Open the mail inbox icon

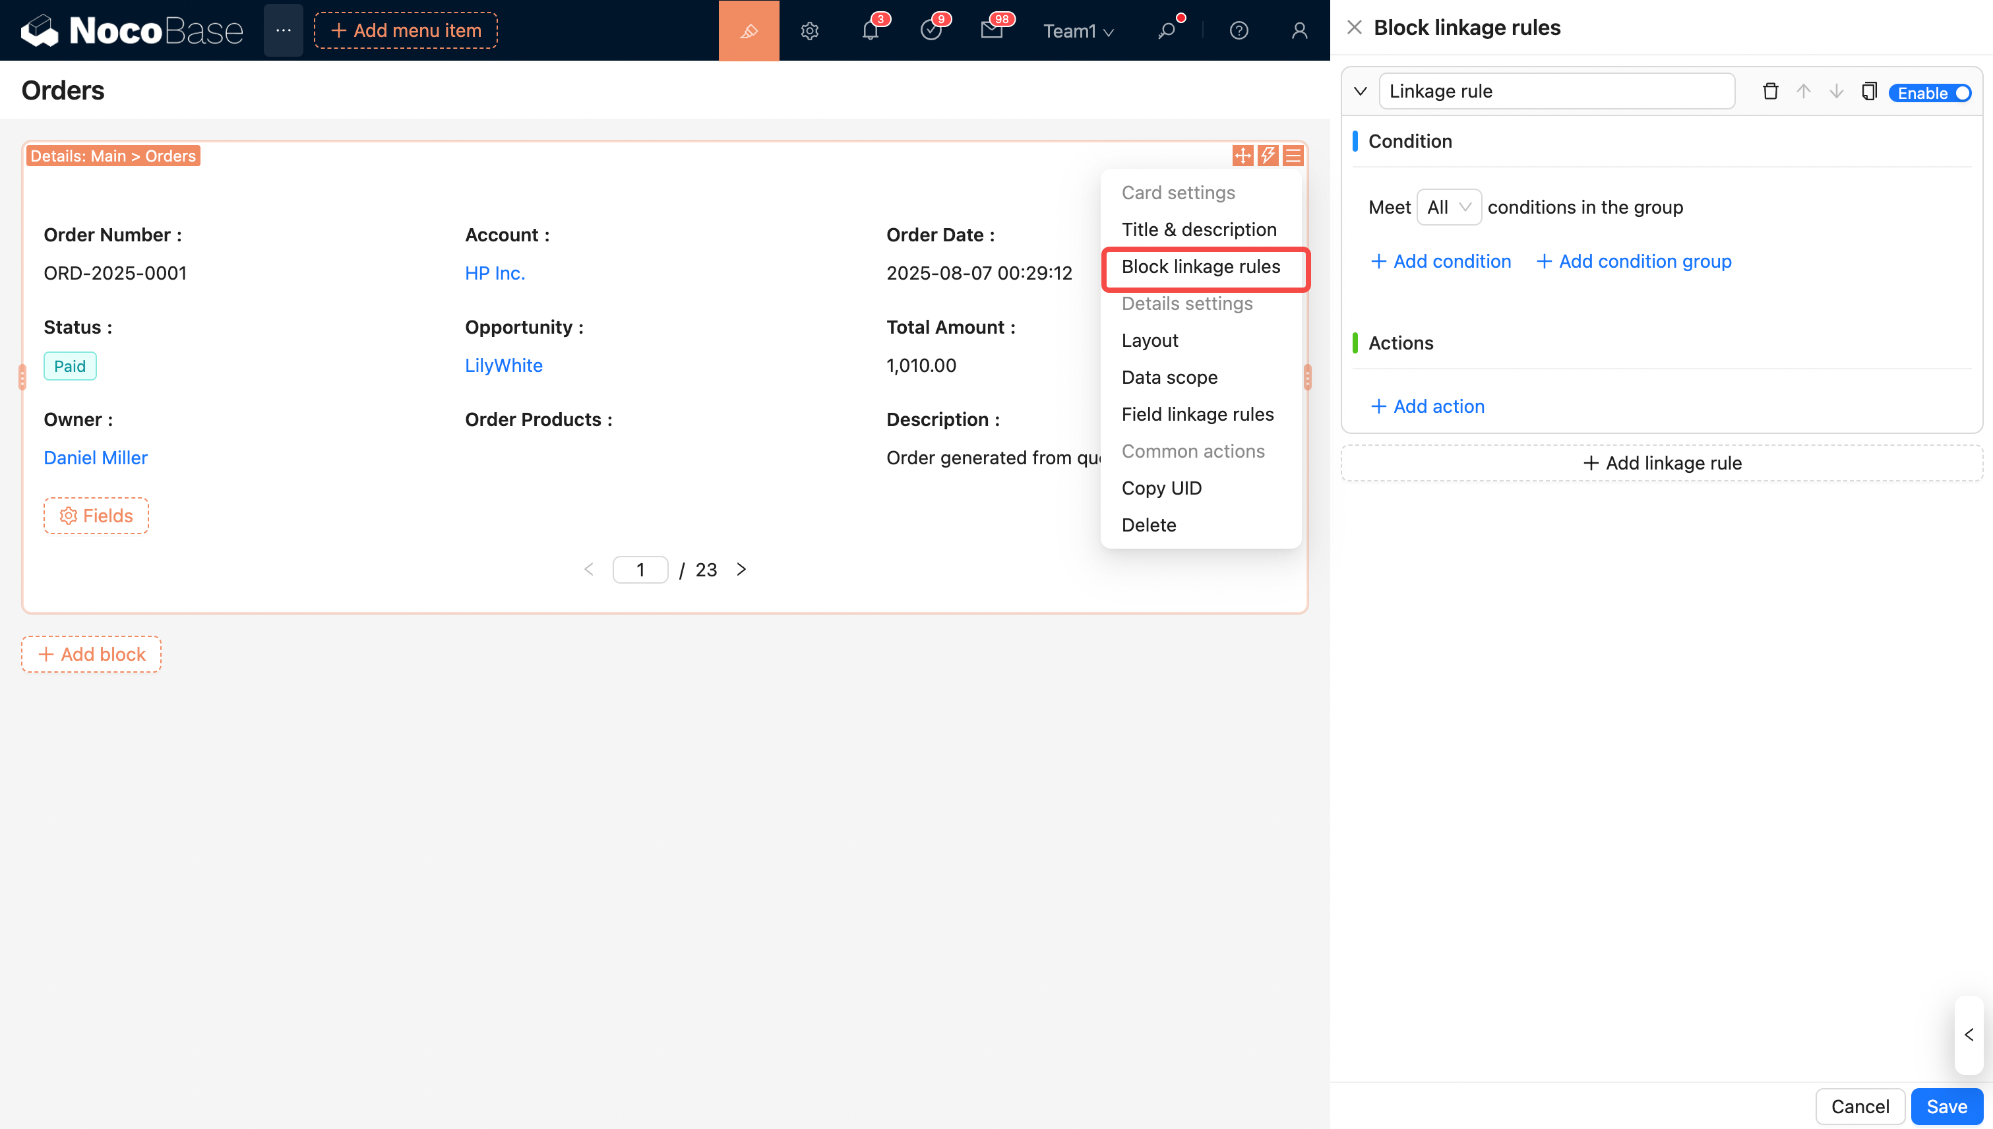[x=991, y=31]
